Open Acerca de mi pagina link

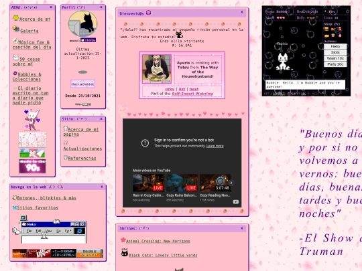pos(81,132)
